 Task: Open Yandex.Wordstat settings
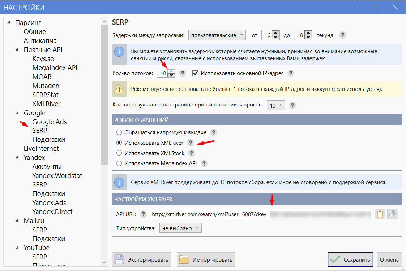point(57,176)
